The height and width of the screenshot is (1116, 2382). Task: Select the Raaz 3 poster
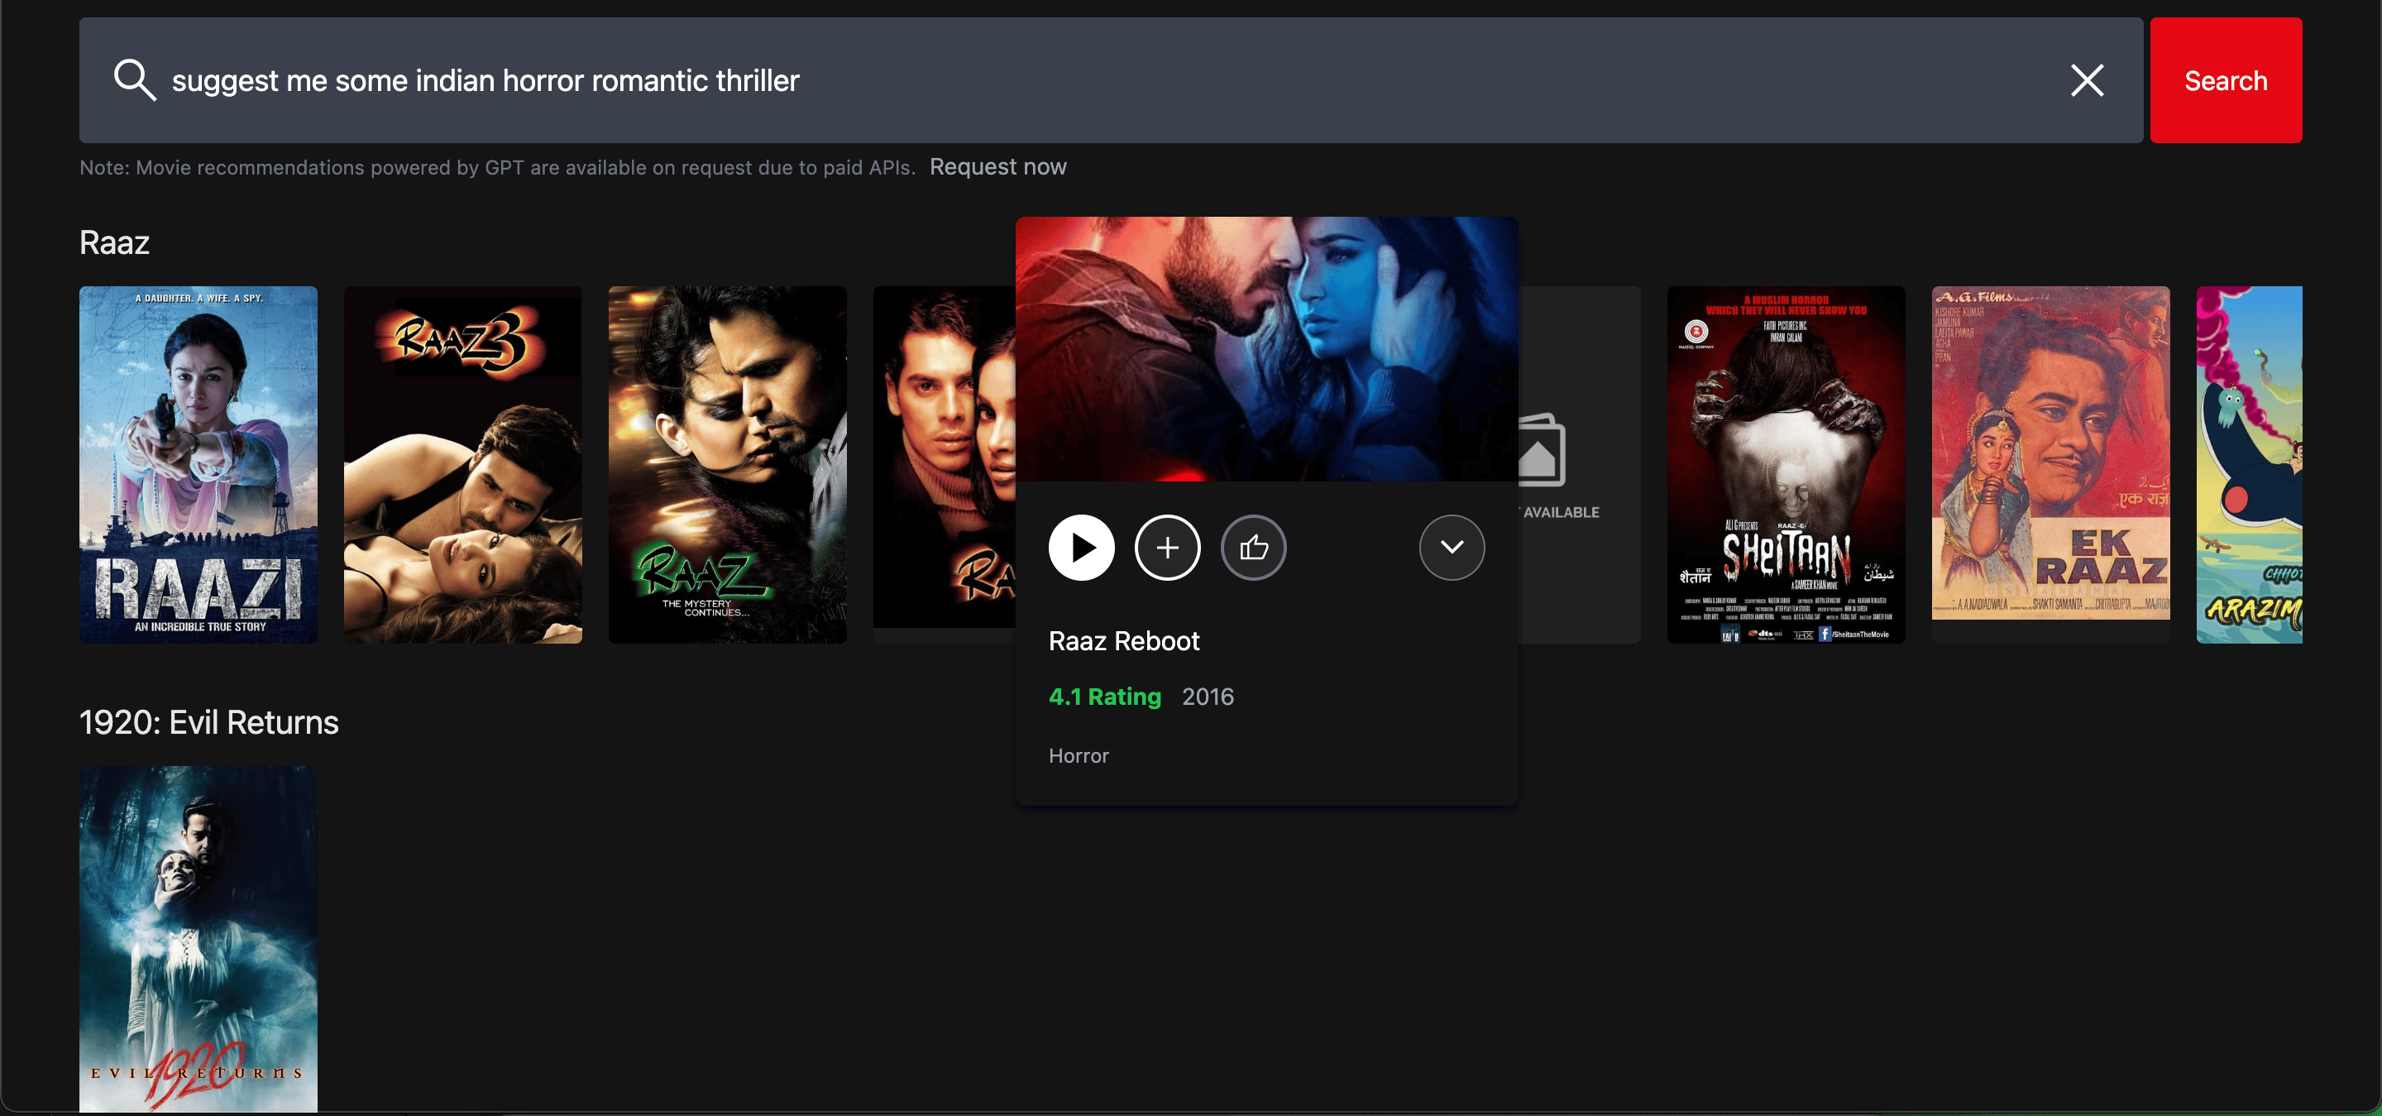point(462,464)
